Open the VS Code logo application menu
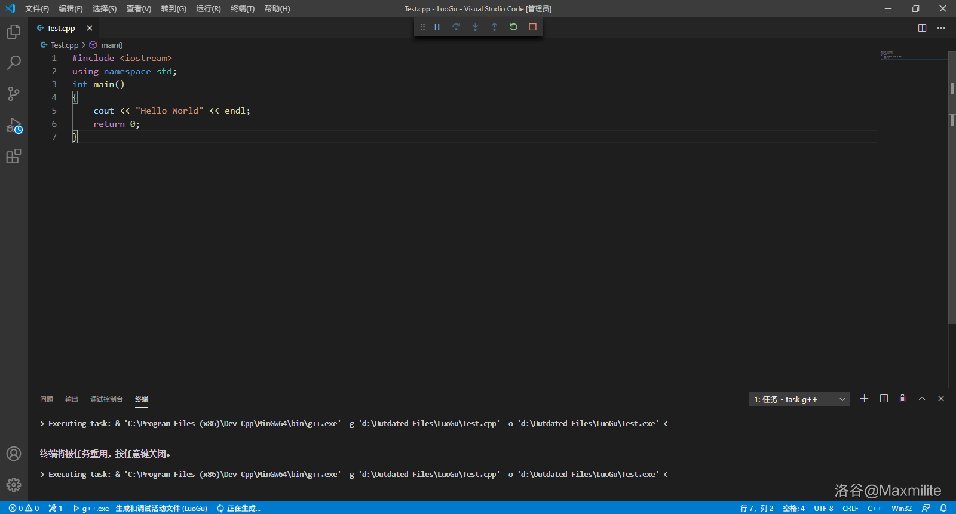The height and width of the screenshot is (514, 956). 10,8
